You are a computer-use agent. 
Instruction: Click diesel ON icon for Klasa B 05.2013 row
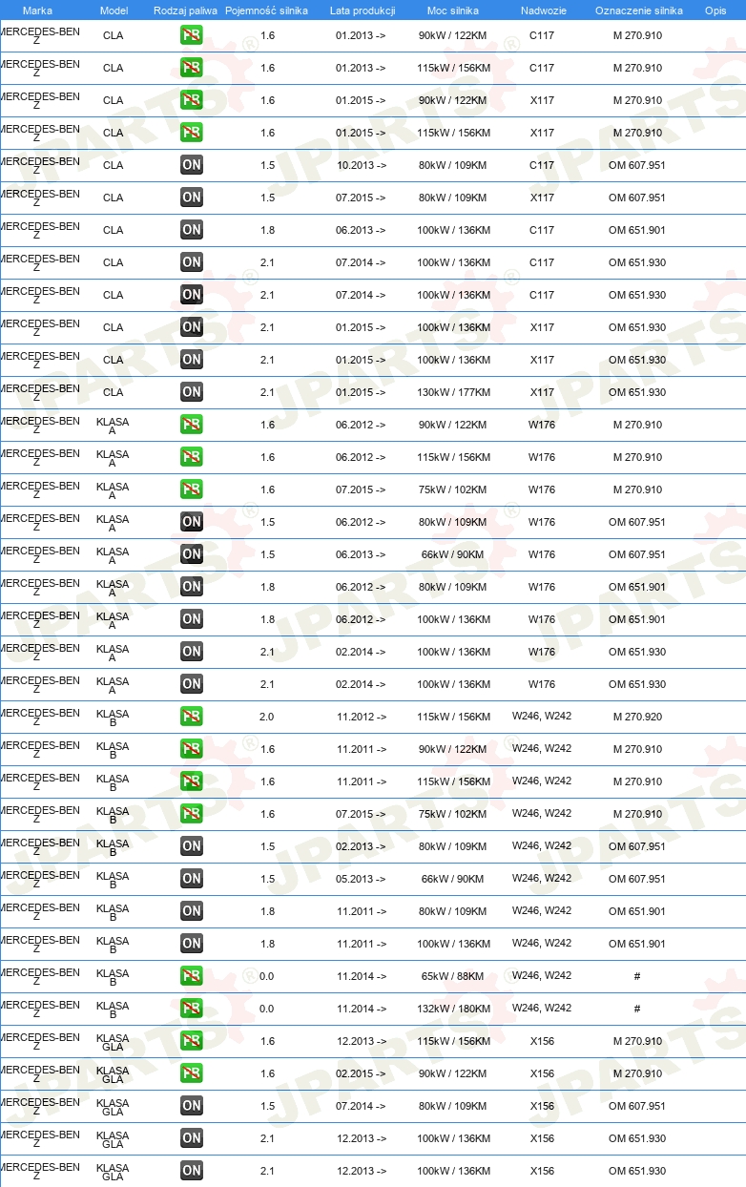(191, 879)
